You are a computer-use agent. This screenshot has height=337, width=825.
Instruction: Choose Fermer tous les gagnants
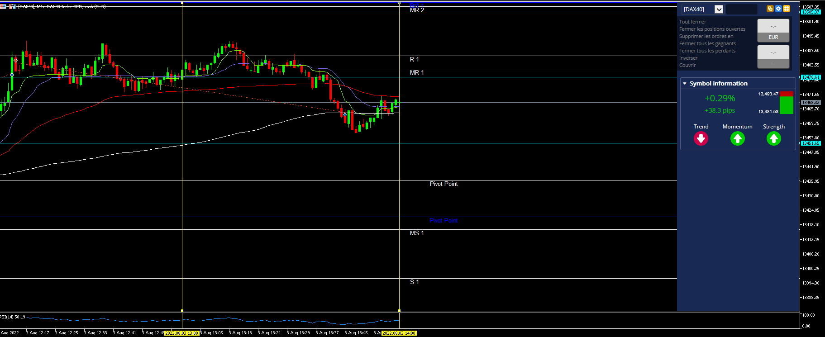pos(707,43)
